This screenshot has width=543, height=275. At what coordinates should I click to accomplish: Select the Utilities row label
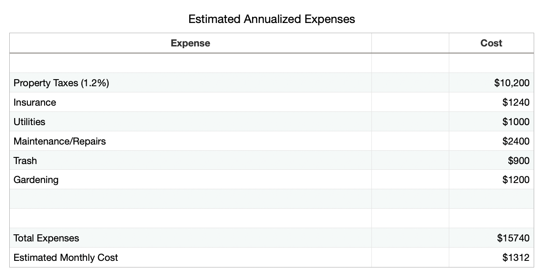click(191, 122)
